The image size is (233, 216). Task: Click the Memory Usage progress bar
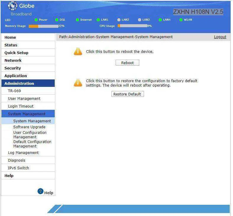pyautogui.click(x=43, y=26)
